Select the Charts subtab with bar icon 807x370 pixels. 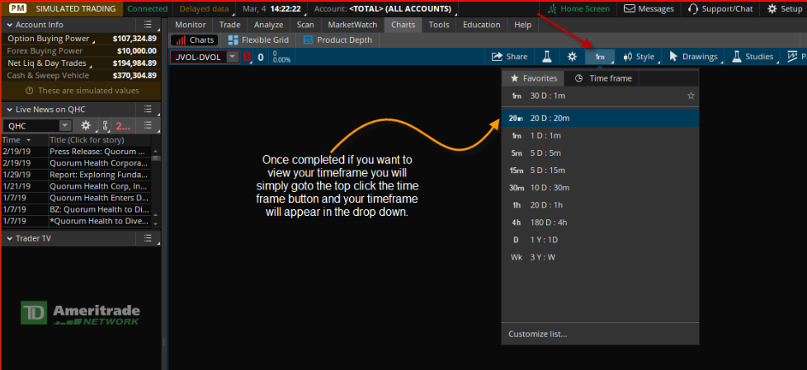[195, 40]
